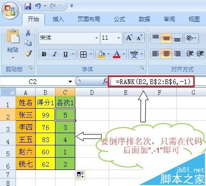
Task: Expand the borders options arrow
Action: click(91, 54)
